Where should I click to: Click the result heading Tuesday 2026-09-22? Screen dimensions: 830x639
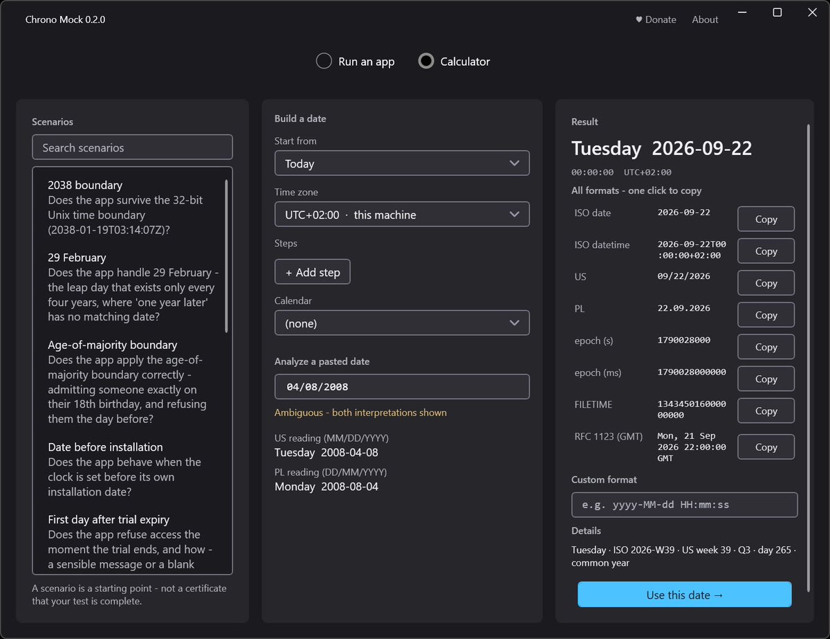pyautogui.click(x=661, y=148)
